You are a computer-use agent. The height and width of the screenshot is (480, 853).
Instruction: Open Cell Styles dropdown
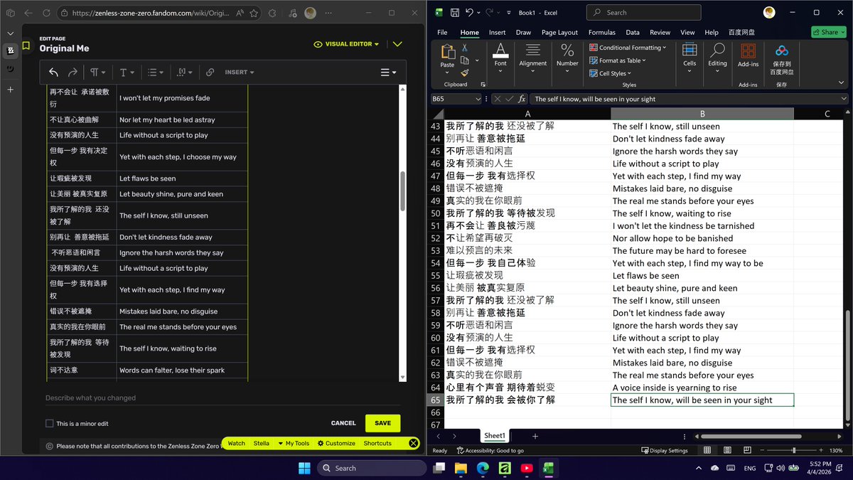click(x=611, y=73)
